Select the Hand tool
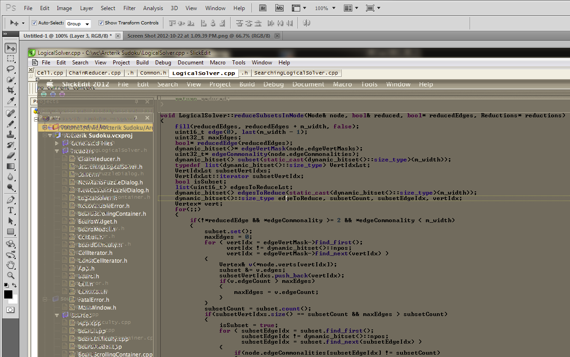The height and width of the screenshot is (357, 570). (x=10, y=265)
